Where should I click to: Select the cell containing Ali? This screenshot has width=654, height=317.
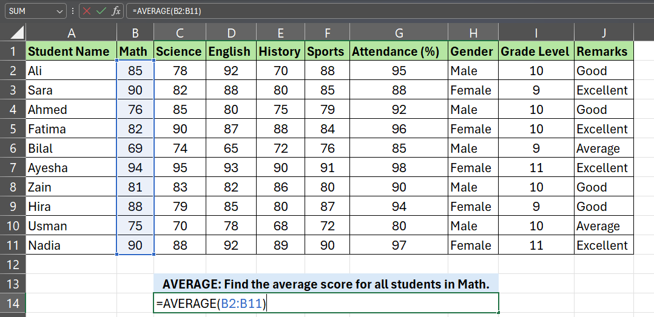click(x=72, y=71)
